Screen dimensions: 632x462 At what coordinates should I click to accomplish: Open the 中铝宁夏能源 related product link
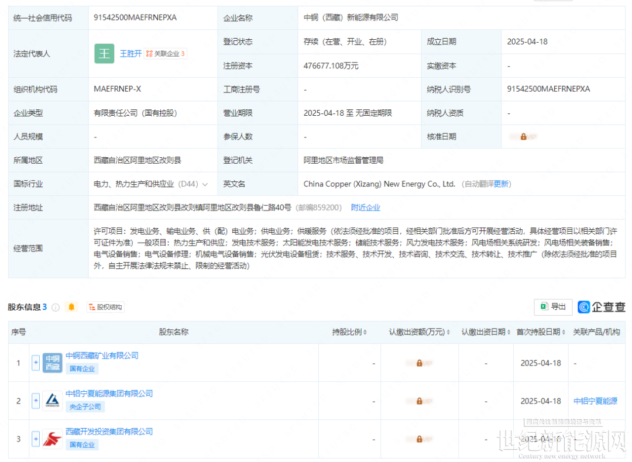tap(595, 401)
